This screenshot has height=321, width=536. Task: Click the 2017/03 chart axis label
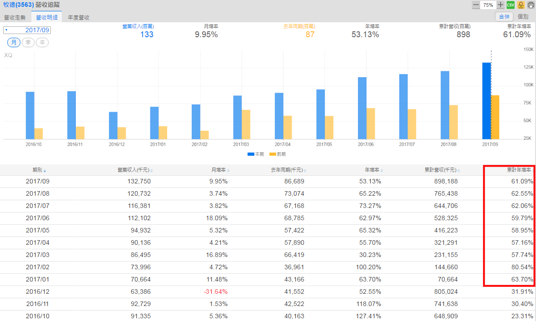click(241, 144)
